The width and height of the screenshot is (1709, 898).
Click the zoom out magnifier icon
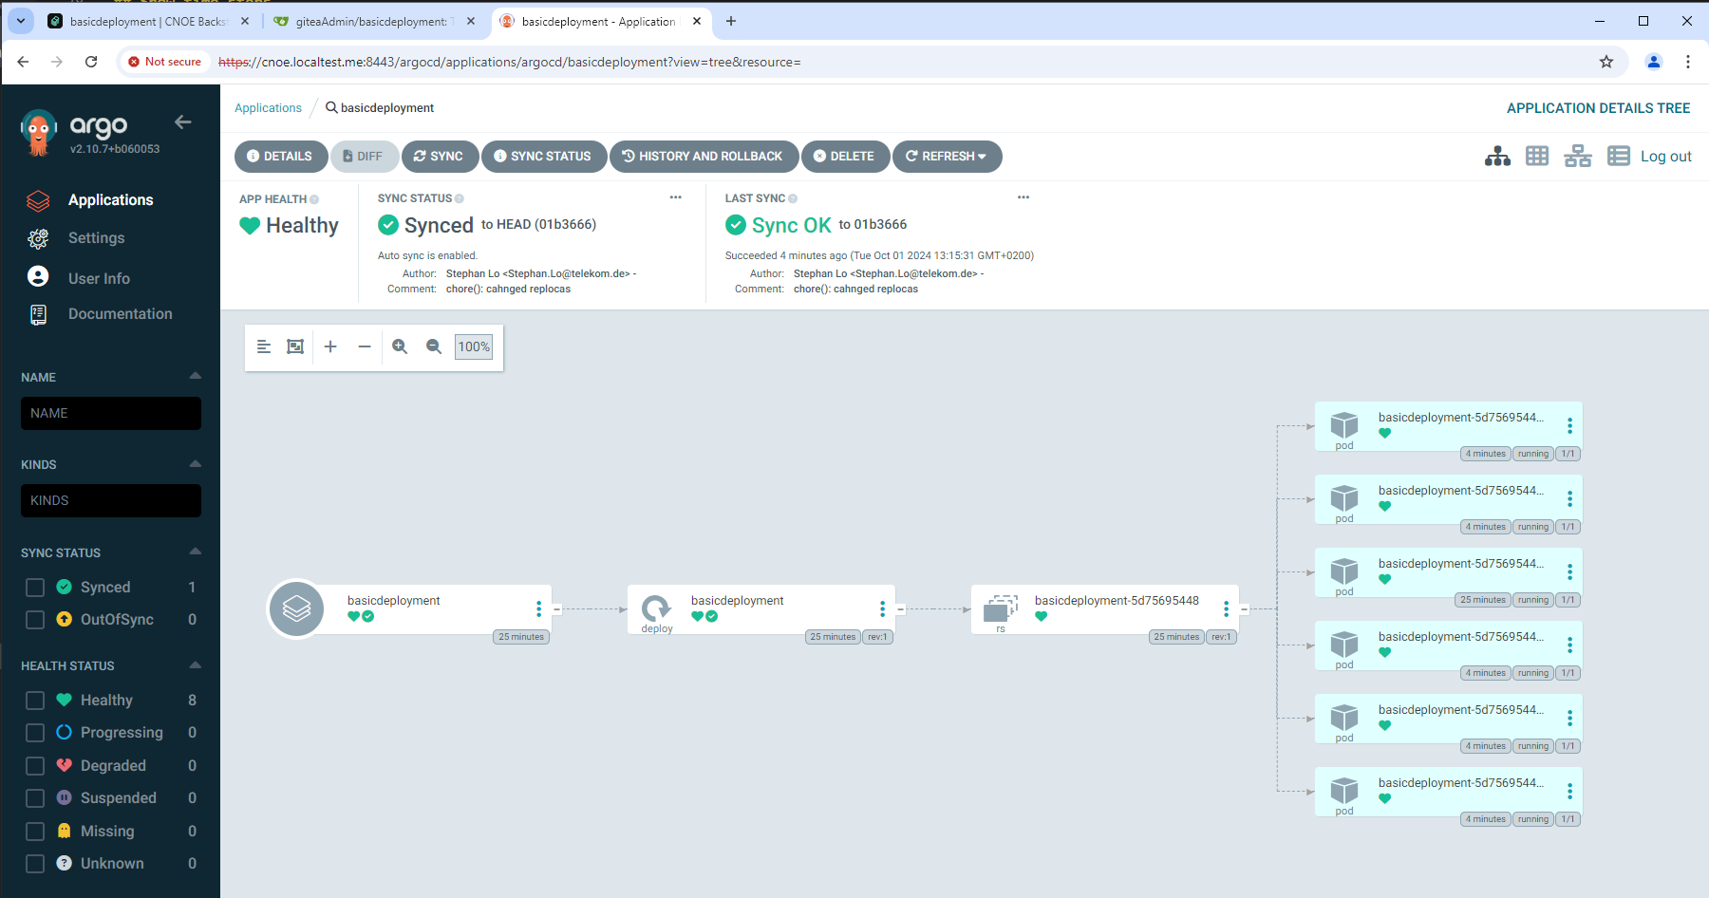434,346
